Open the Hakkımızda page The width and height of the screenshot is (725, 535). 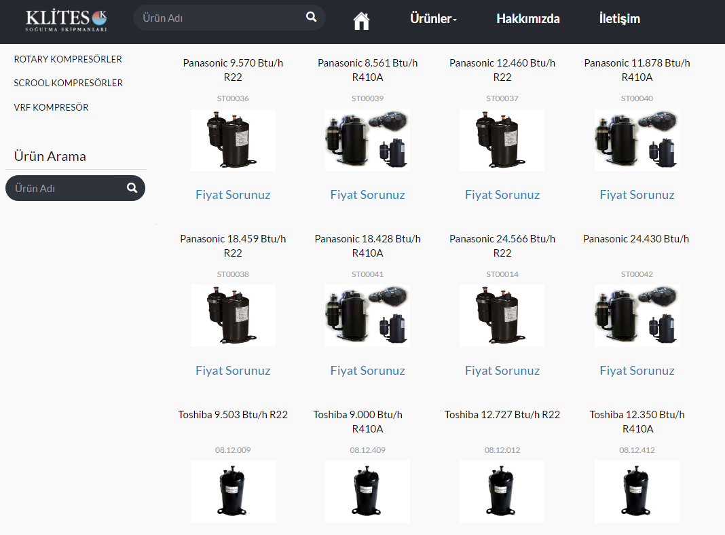[x=528, y=18]
